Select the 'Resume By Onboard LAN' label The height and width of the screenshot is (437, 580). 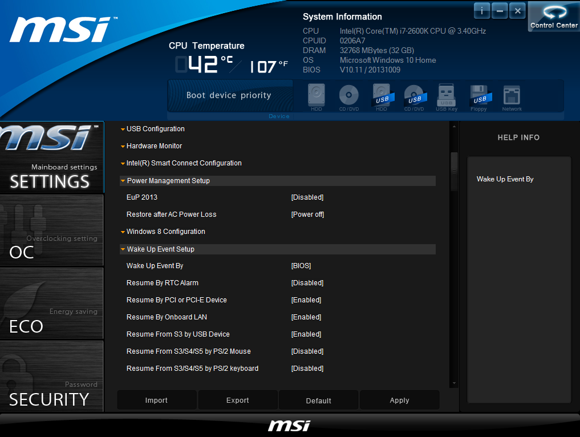(167, 317)
